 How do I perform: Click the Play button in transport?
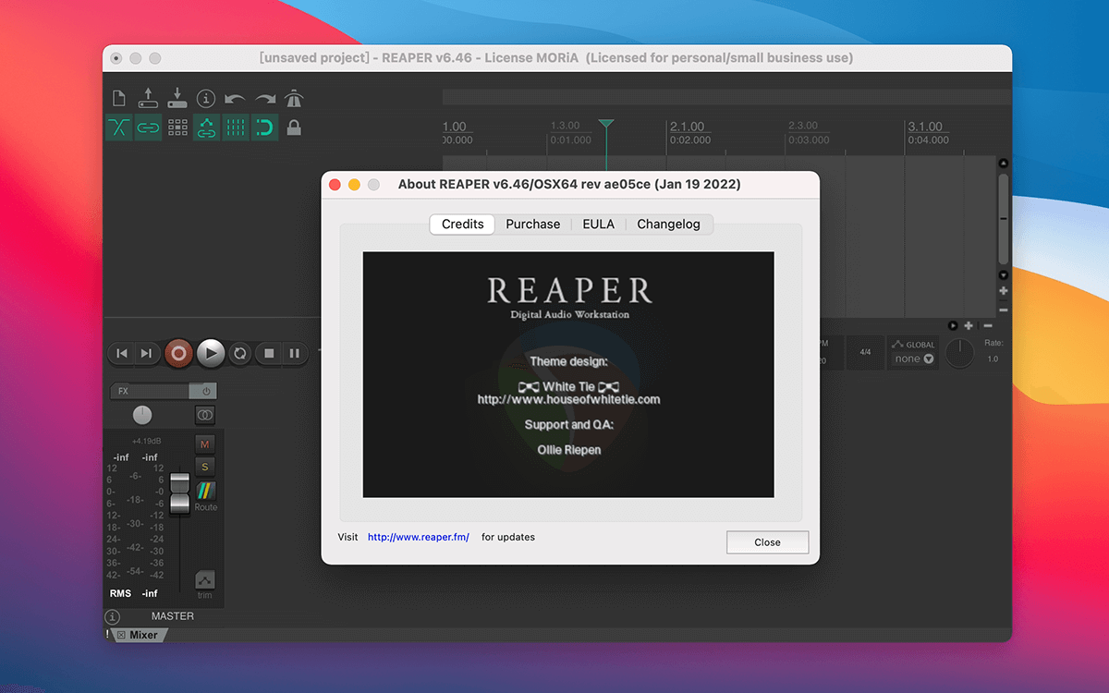211,353
